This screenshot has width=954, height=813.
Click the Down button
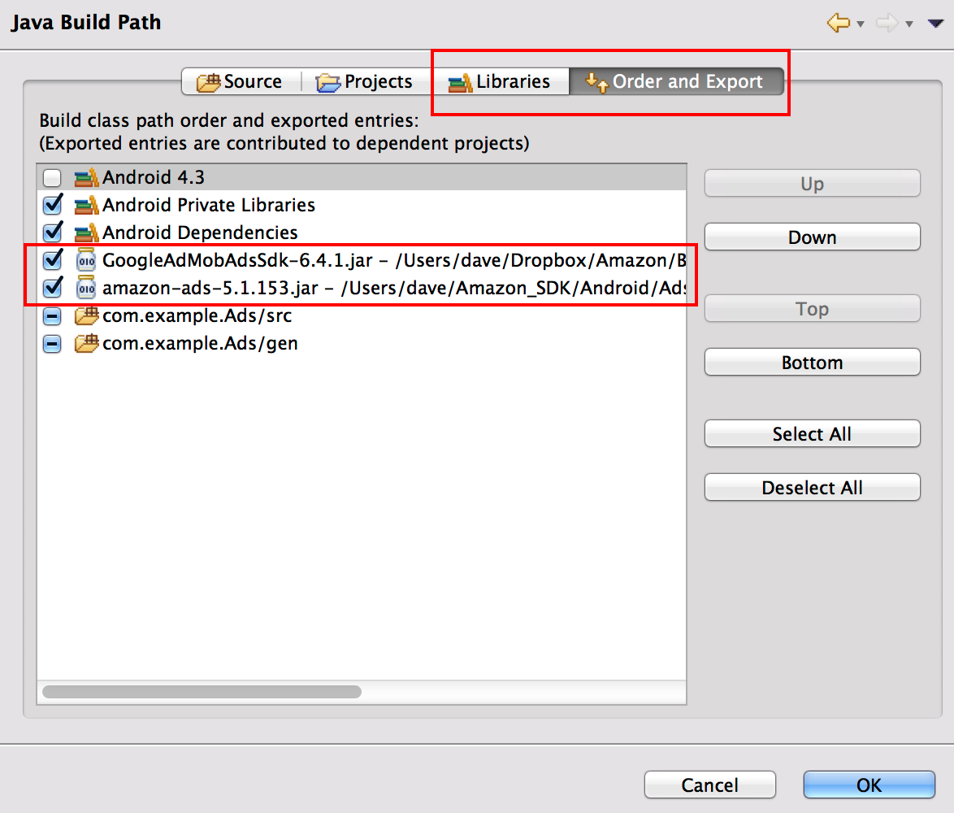click(x=813, y=237)
